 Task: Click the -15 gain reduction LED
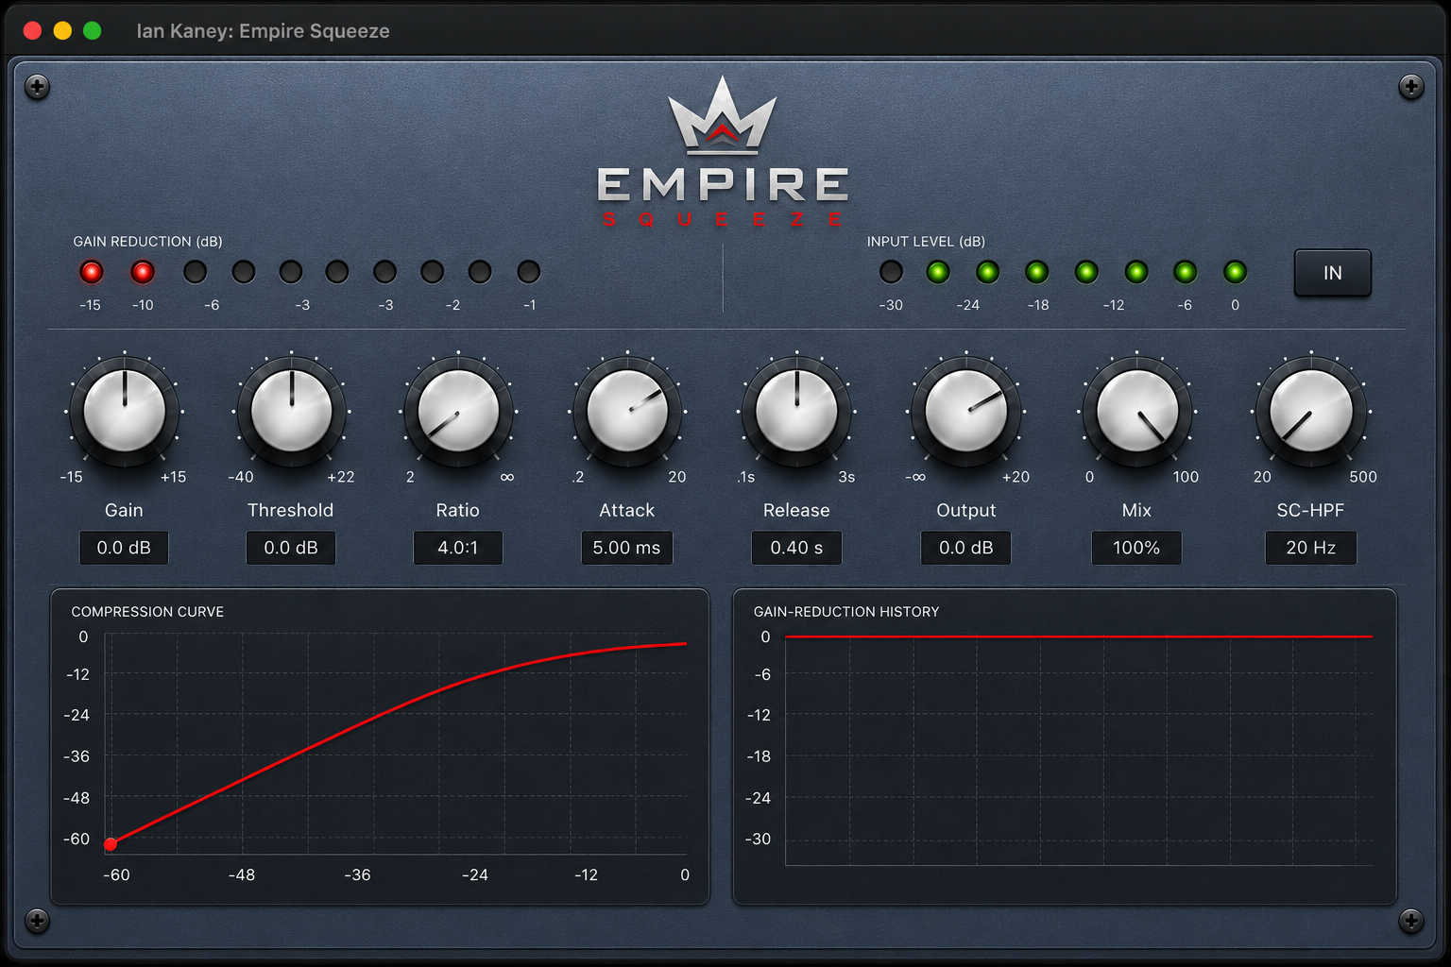pyautogui.click(x=92, y=273)
